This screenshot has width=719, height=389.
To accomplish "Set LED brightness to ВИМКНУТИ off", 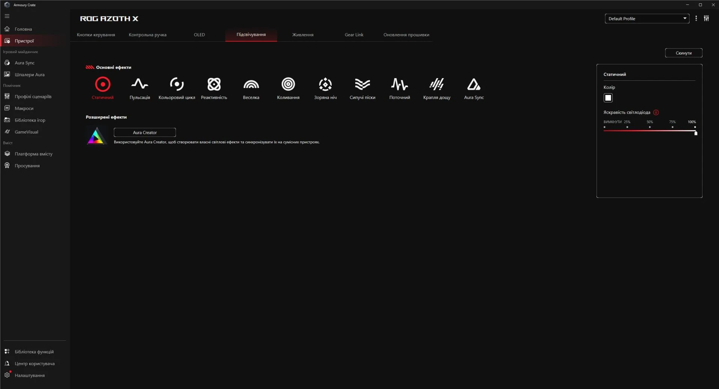I will point(604,127).
